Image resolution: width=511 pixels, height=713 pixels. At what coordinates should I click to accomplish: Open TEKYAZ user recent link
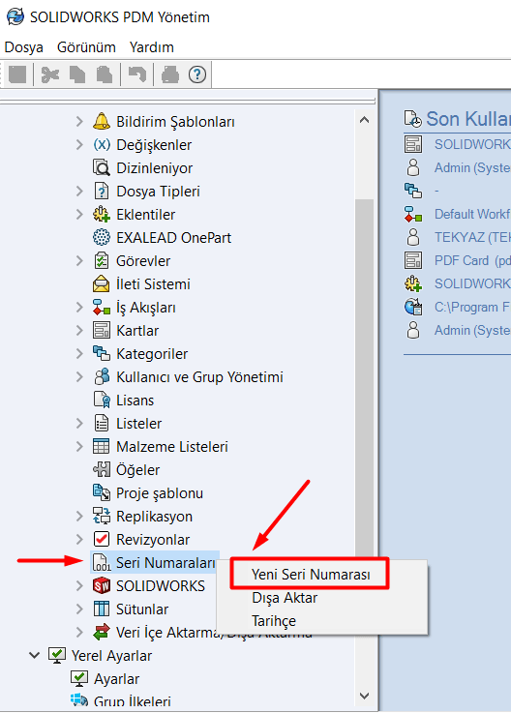point(472,237)
